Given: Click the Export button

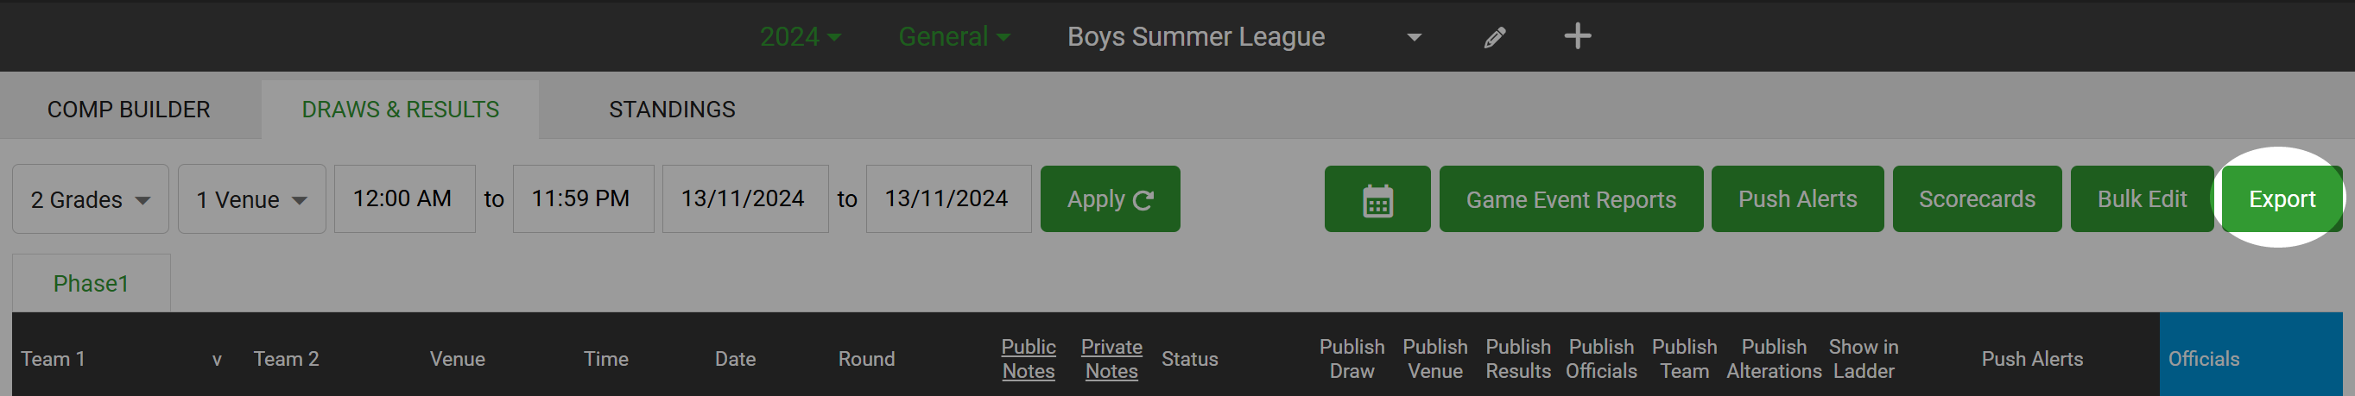Looking at the screenshot, I should (x=2281, y=199).
